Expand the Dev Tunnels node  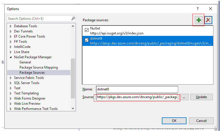click(11, 31)
